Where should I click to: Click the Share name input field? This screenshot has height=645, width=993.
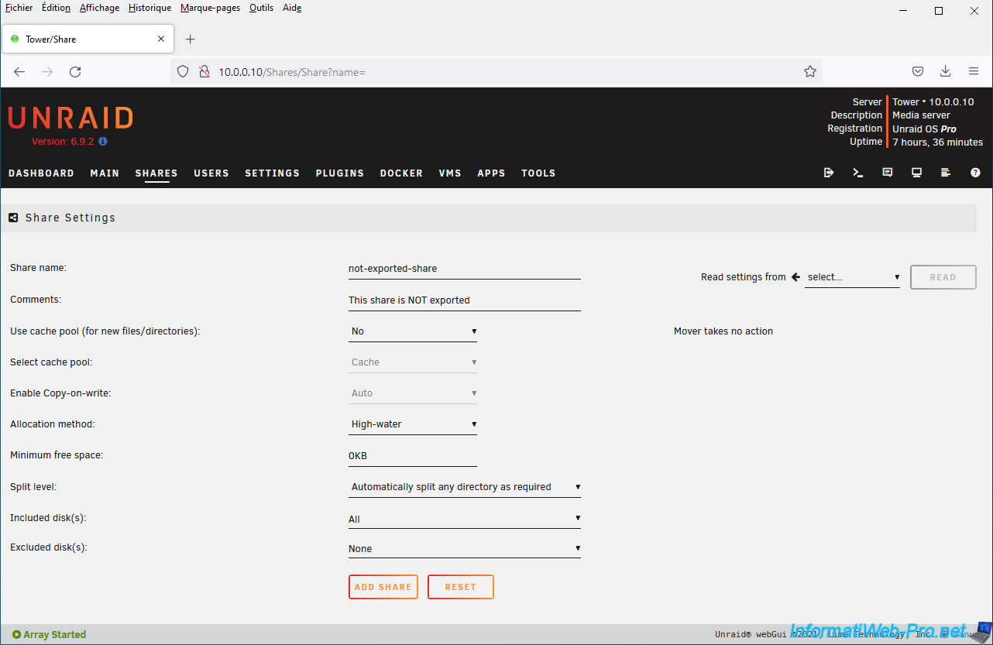[464, 269]
